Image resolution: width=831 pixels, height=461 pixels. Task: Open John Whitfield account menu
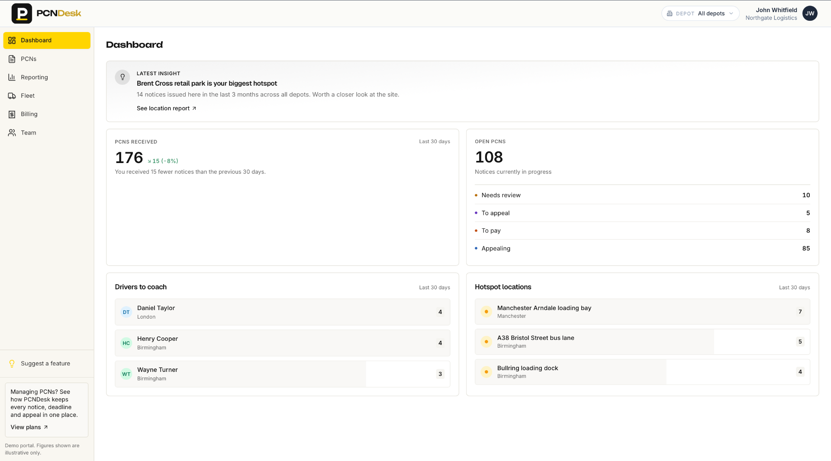(781, 13)
